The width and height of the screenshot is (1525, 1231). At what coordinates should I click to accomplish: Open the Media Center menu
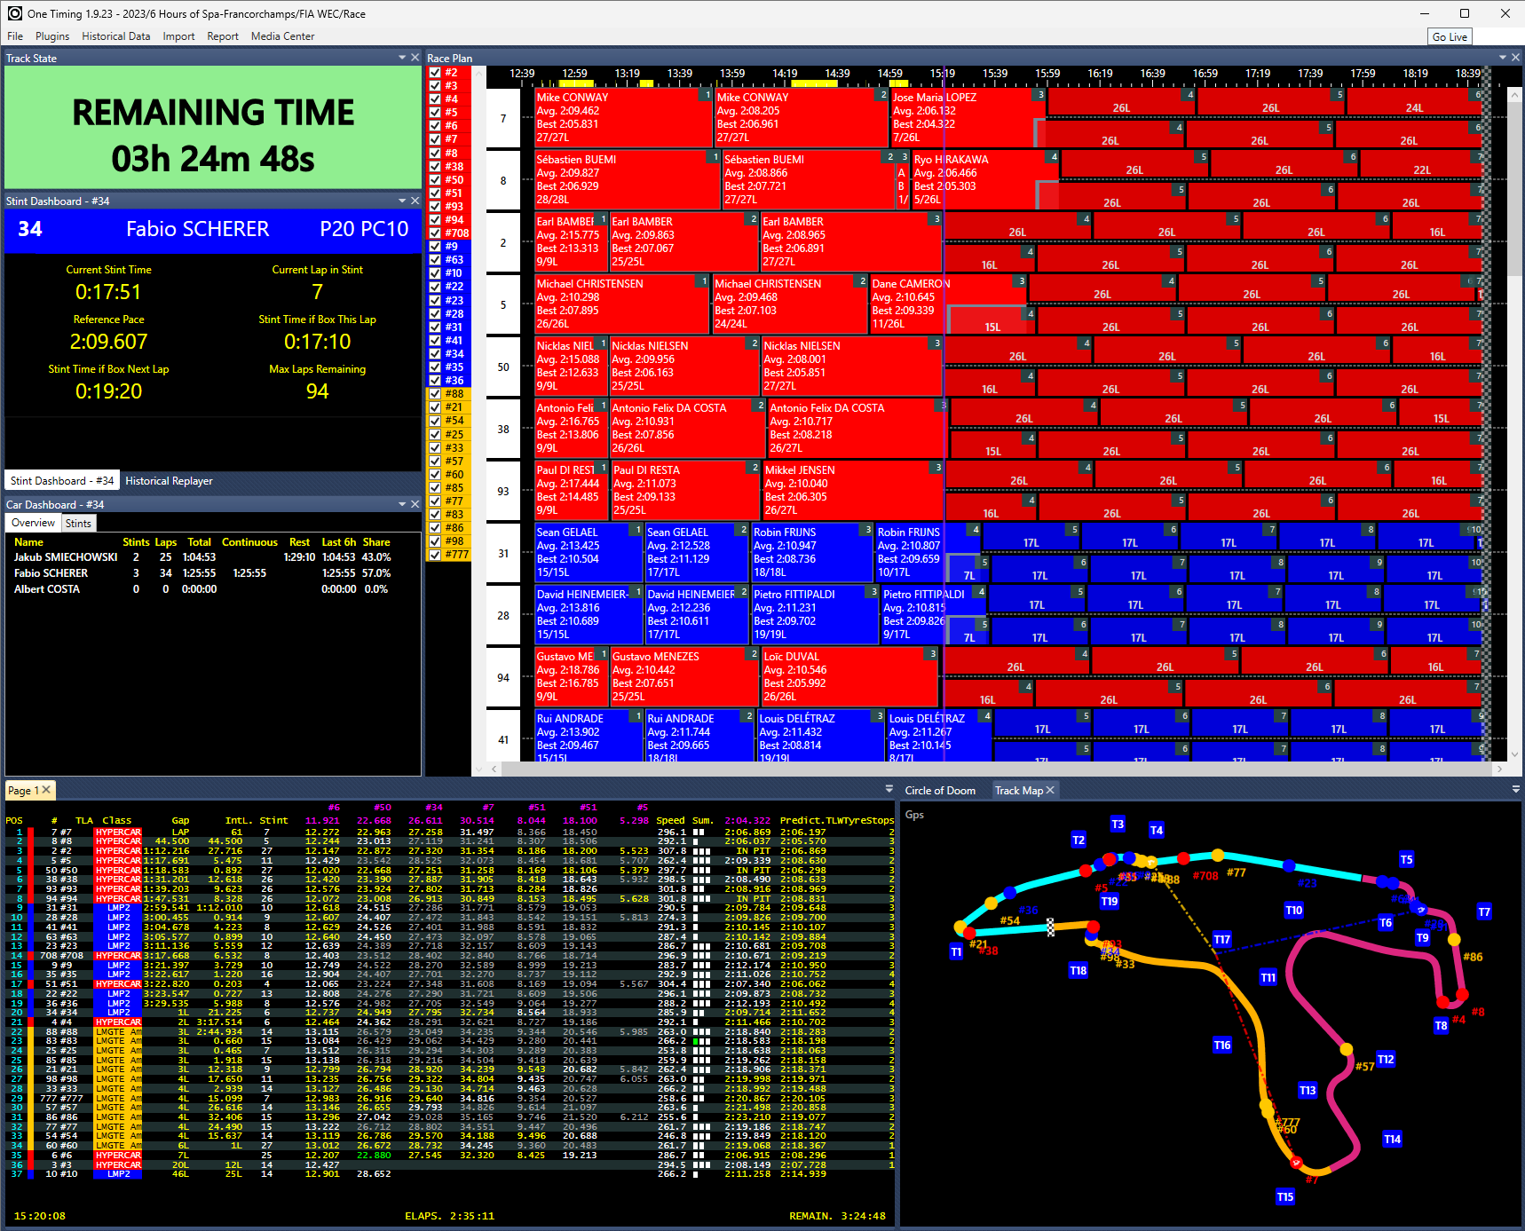tap(282, 36)
